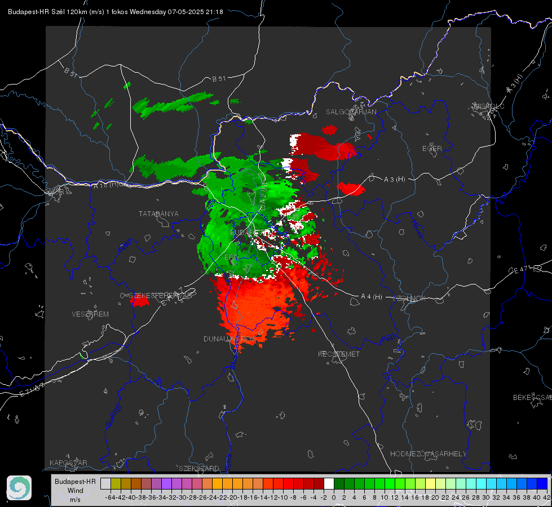Click the SZÉKESFEHÉRVÁR city label
This screenshot has height=507, width=552.
(160, 296)
